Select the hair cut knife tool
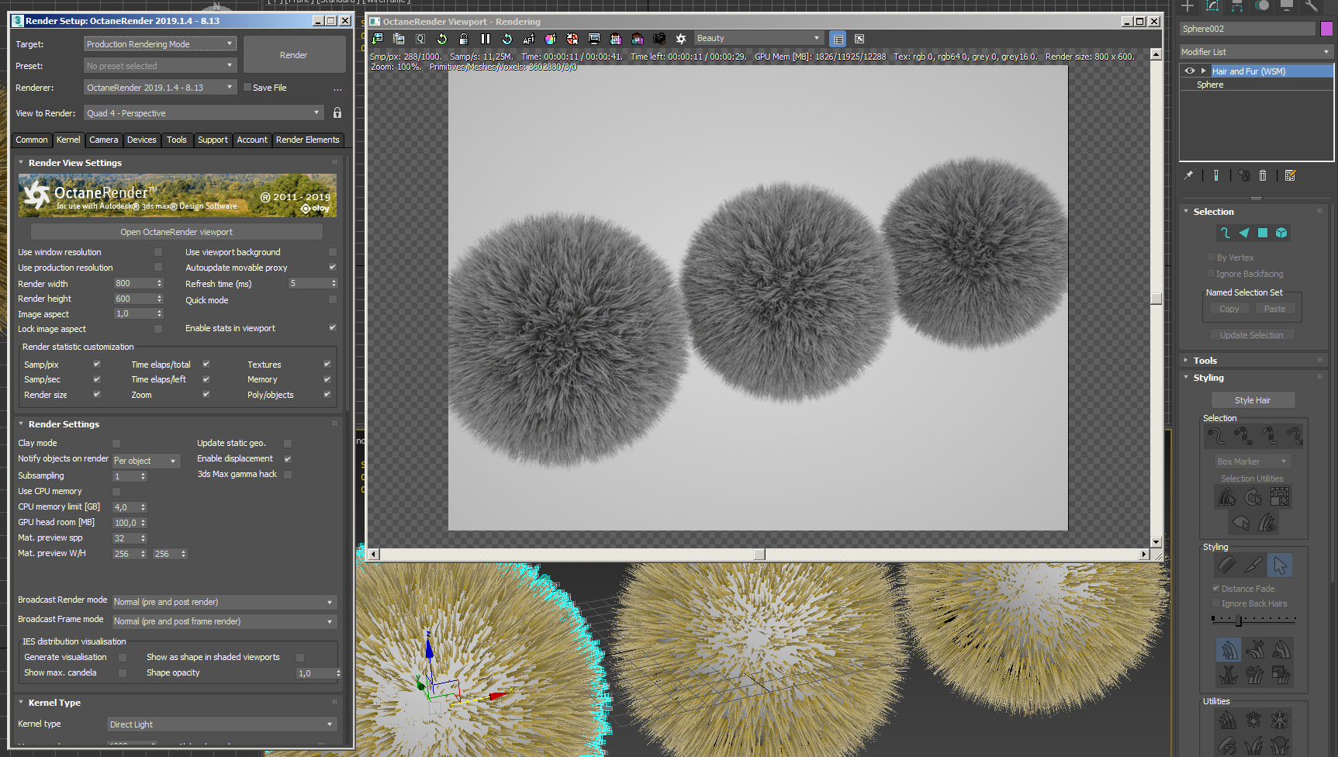Image resolution: width=1338 pixels, height=757 pixels. [1253, 565]
